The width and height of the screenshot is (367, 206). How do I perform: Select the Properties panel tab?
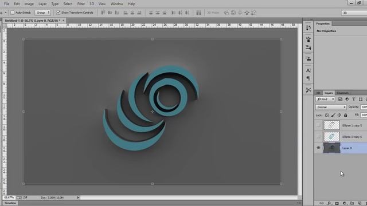click(323, 23)
